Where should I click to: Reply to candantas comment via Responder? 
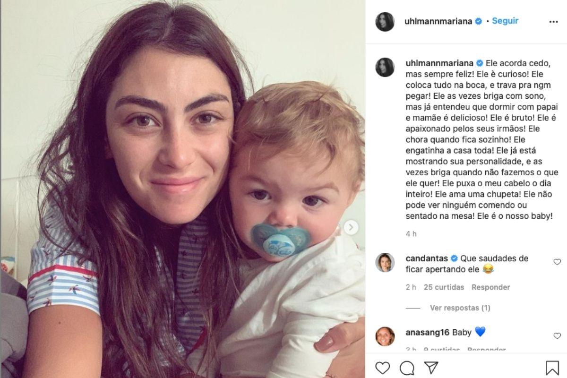(x=491, y=287)
